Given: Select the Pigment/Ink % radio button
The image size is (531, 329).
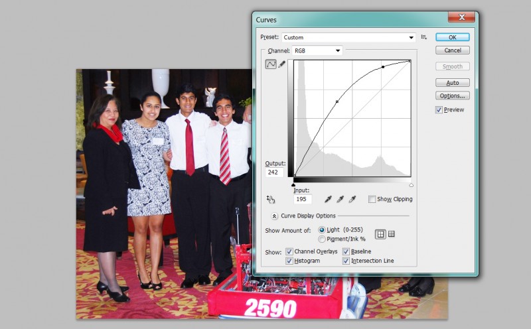Looking at the screenshot, I should pyautogui.click(x=322, y=239).
